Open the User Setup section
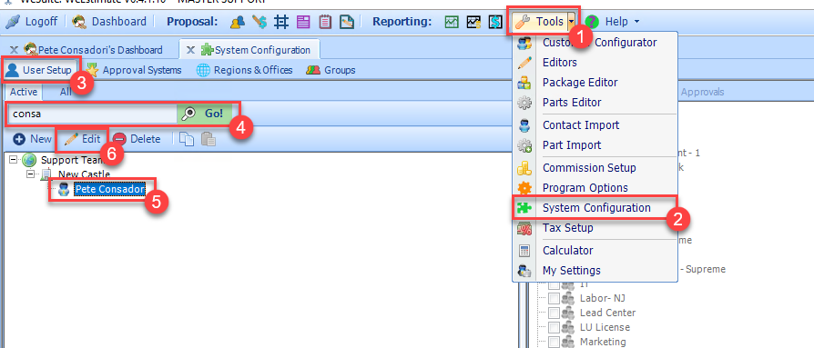The image size is (814, 348). pos(39,70)
